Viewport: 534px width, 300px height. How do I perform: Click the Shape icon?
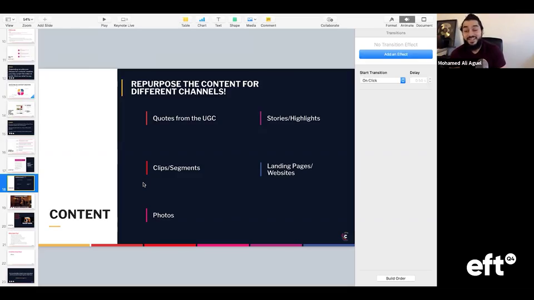[235, 19]
